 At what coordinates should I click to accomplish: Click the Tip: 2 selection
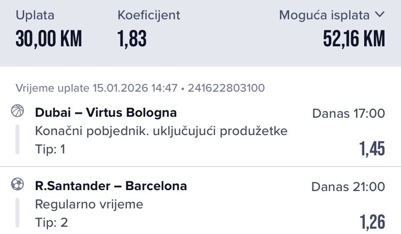(x=51, y=222)
